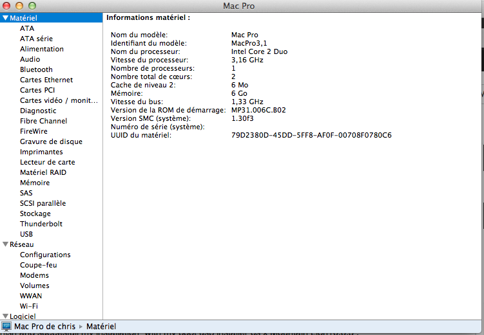Select Gravure de disque entry
This screenshot has width=484, height=335.
coord(51,141)
